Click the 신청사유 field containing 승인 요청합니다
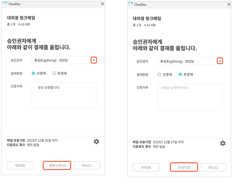232x178 pixels. coord(64,95)
